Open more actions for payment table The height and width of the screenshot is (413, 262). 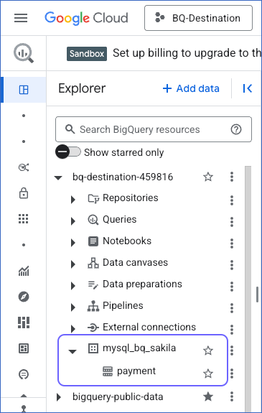pyautogui.click(x=232, y=373)
